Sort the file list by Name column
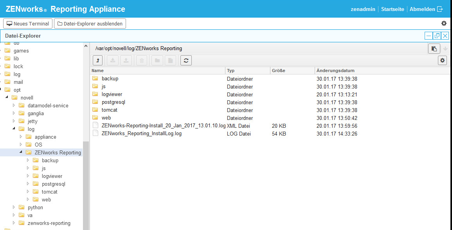This screenshot has height=230, width=452. [x=157, y=71]
